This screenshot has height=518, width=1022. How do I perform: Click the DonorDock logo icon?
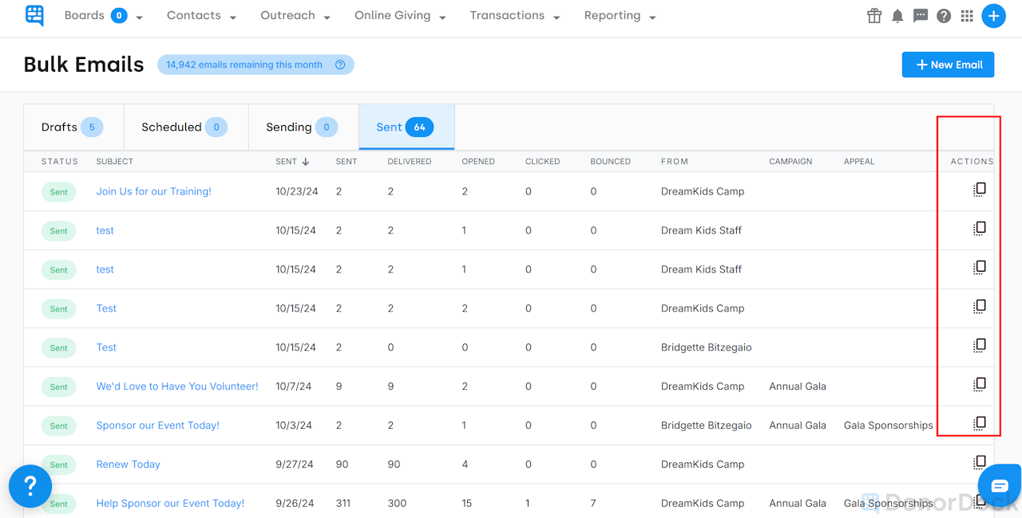pos(34,15)
